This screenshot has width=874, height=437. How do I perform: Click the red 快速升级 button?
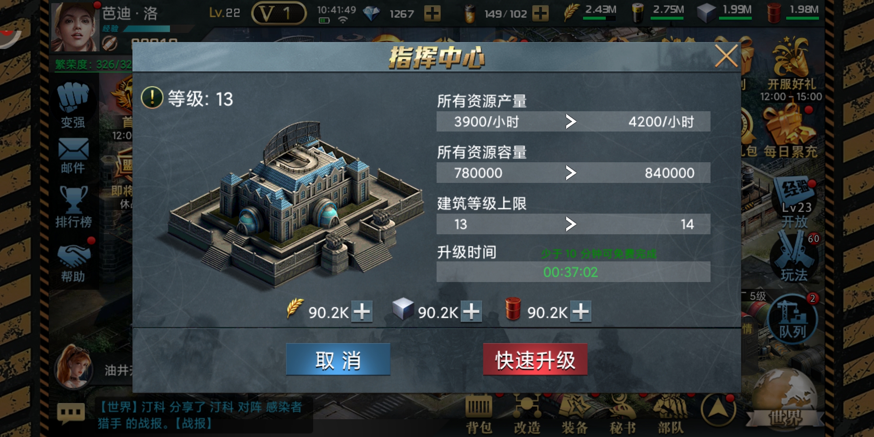pos(535,359)
